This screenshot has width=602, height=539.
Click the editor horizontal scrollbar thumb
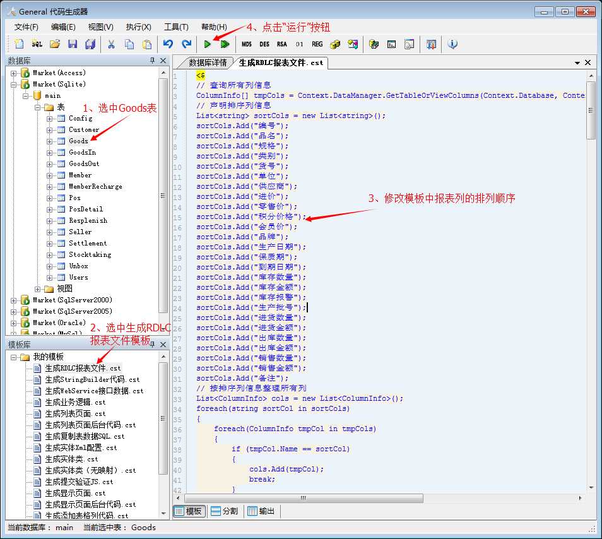point(304,498)
